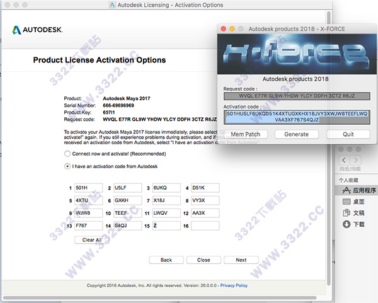The width and height of the screenshot is (378, 303).
Task: Click the Close button in activation dialog
Action: pyautogui.click(x=203, y=260)
